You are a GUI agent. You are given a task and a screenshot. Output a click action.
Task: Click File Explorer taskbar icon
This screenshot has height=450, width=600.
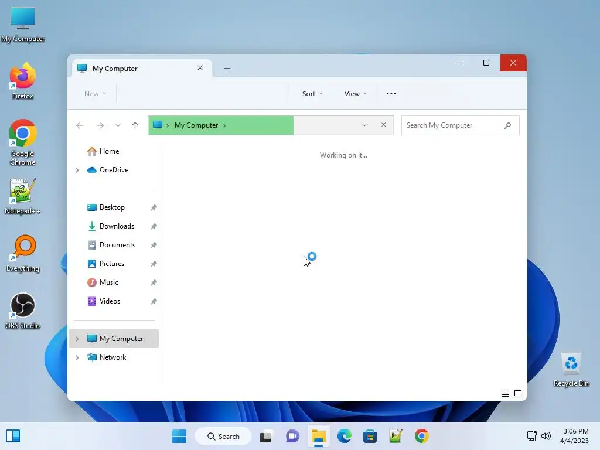pyautogui.click(x=318, y=436)
